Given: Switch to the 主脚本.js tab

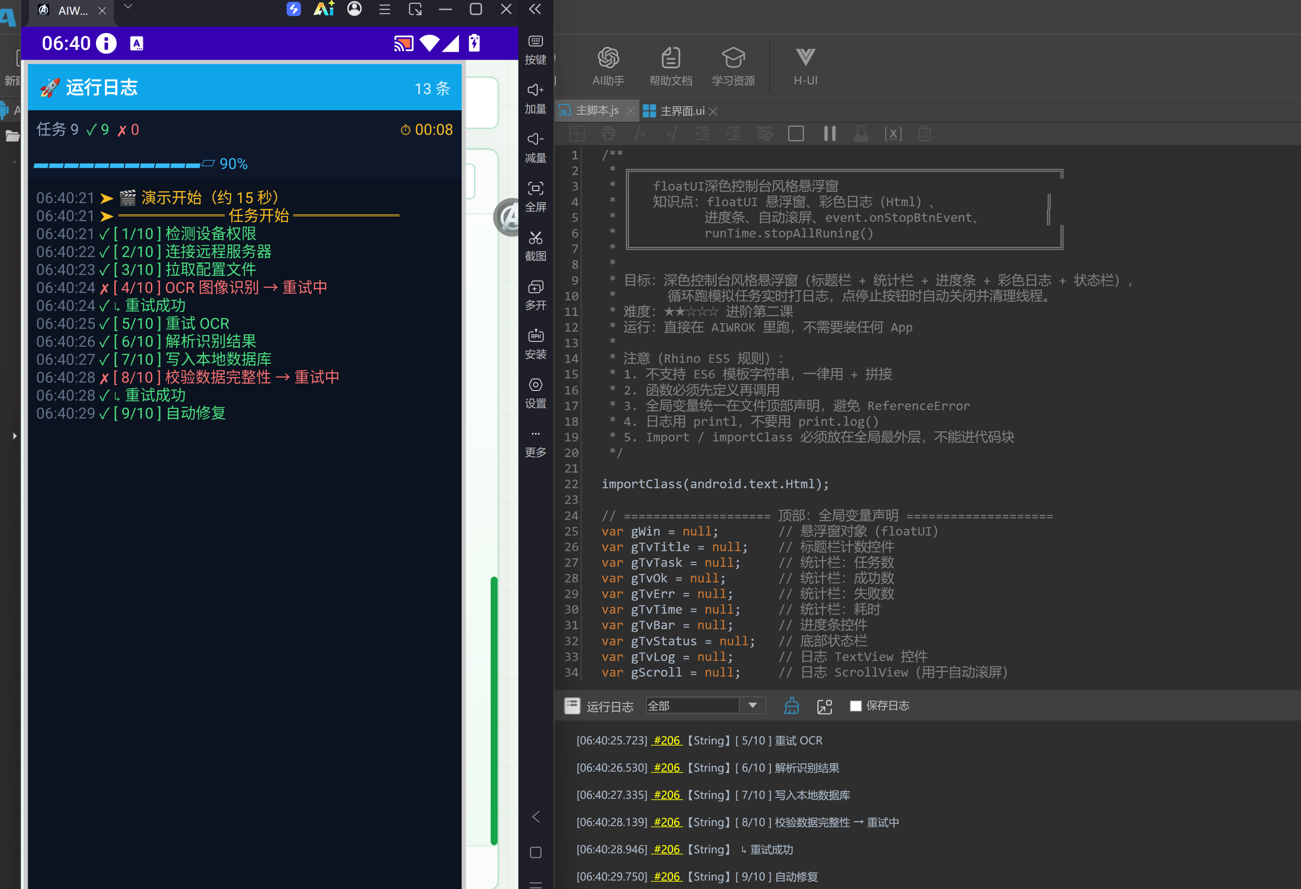Looking at the screenshot, I should click(597, 110).
